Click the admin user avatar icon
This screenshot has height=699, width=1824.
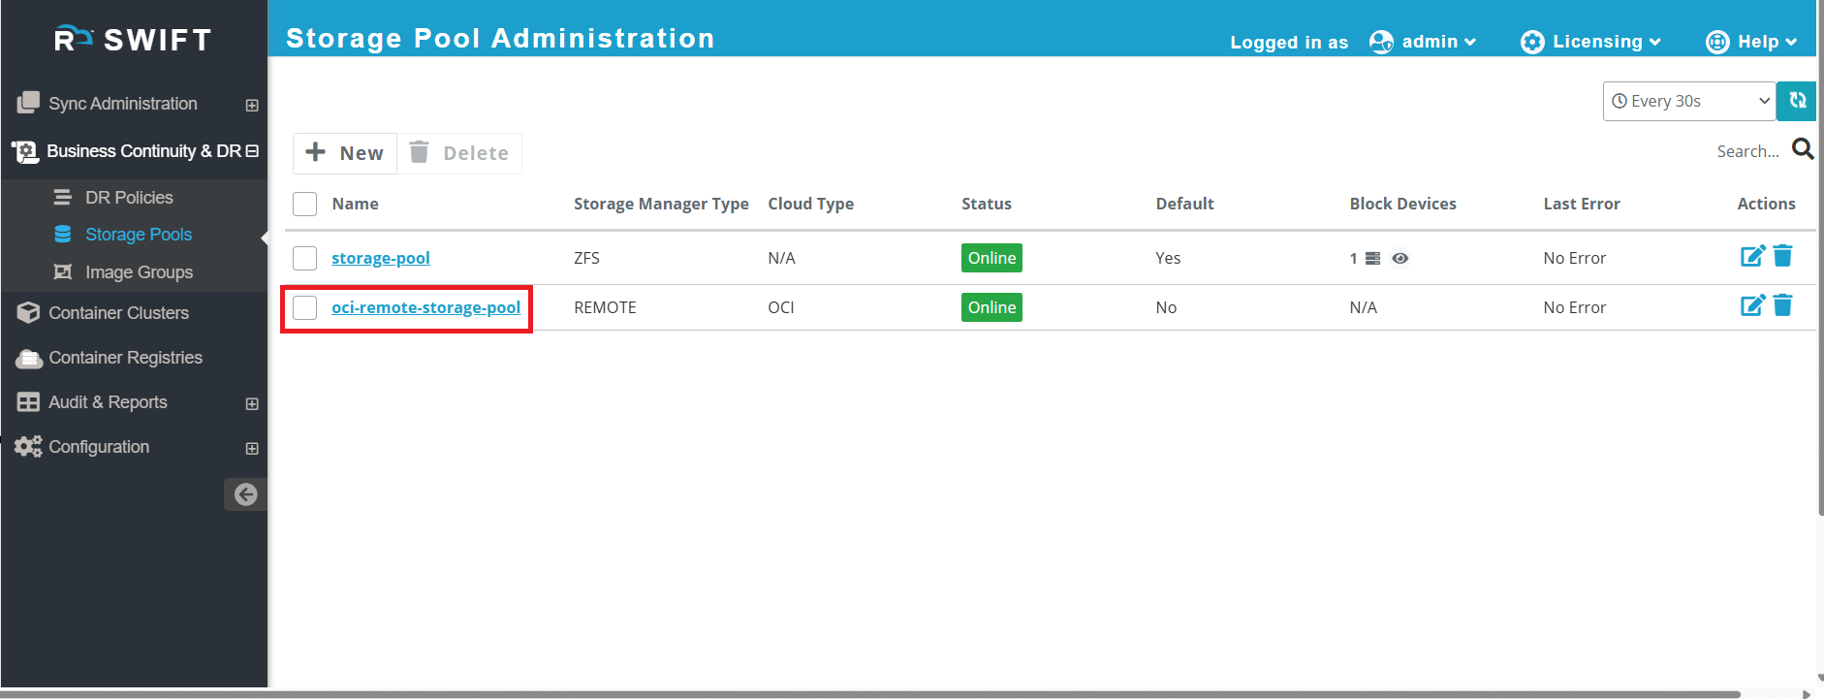pyautogui.click(x=1381, y=42)
